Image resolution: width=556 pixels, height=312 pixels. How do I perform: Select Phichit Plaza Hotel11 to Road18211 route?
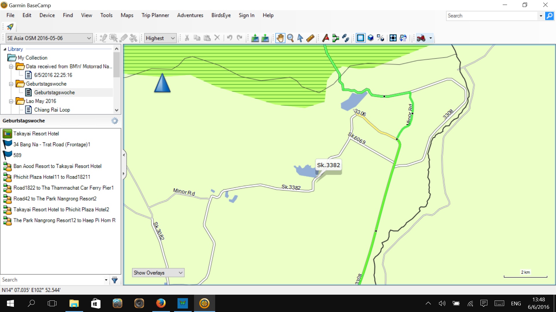(52, 177)
